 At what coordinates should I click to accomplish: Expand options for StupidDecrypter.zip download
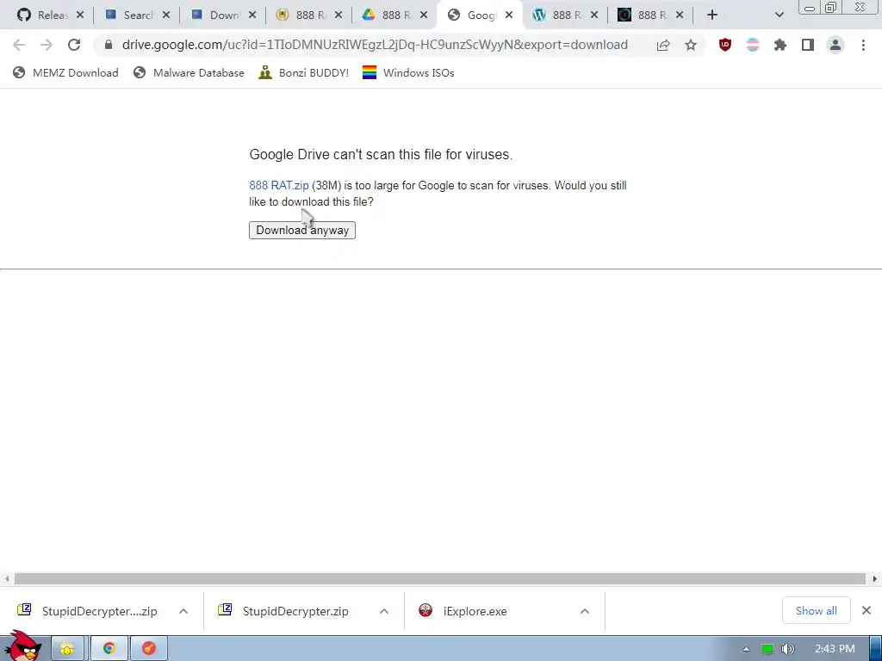coord(384,611)
